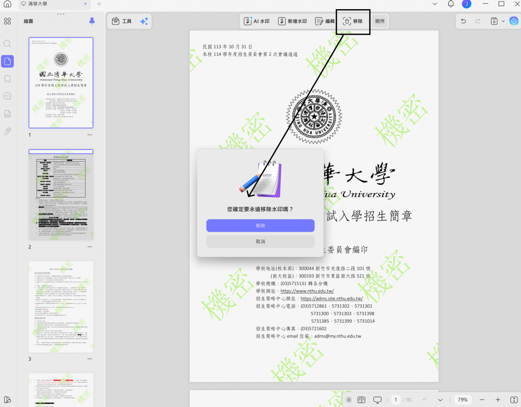This screenshot has height=407, width=521.
Task: Click 取消 to cancel dialog
Action: click(260, 241)
